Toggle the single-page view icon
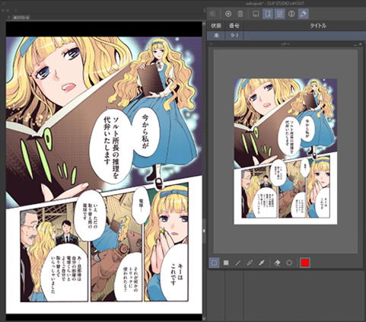The height and width of the screenshot is (322, 366). click(x=268, y=14)
